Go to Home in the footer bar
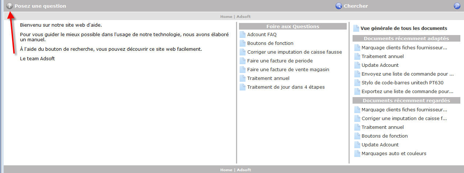Image resolution: width=464 pixels, height=173 pixels. [226, 170]
